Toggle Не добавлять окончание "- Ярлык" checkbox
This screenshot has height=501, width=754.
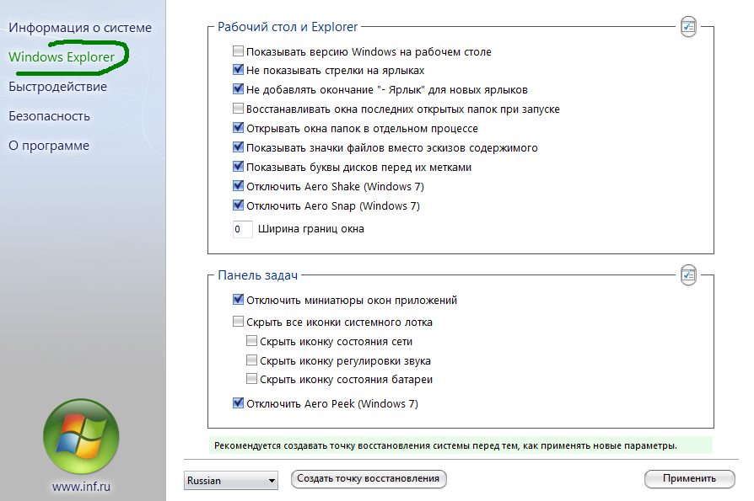pyautogui.click(x=238, y=88)
